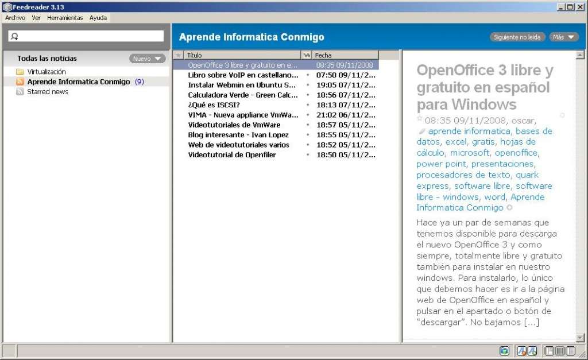Image resolution: width=588 pixels, height=360 pixels.
Task: Click the refresh feeds icon in status bar
Action: [x=504, y=351]
